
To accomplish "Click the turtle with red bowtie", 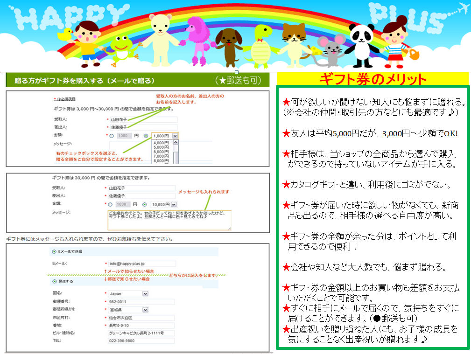I will pos(261,47).
